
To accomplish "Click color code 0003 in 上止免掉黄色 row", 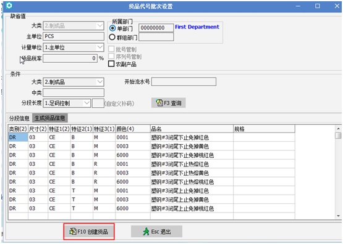I will 133,200.
